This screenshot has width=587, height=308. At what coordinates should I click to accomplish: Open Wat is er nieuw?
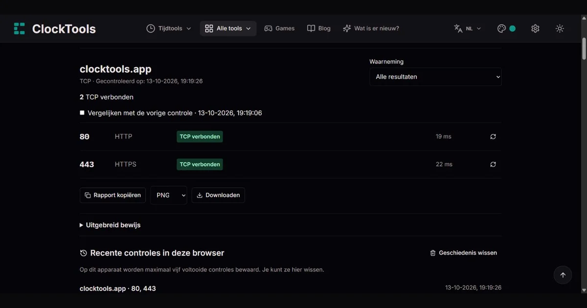click(x=371, y=28)
